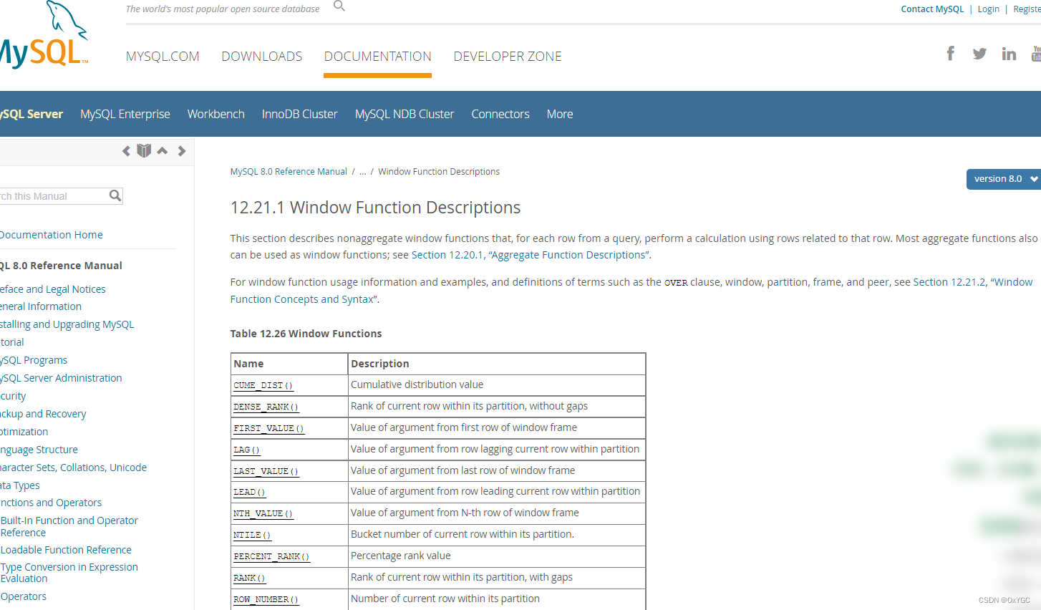Go to previous manual page arrow
The width and height of the screenshot is (1041, 610).
(126, 151)
